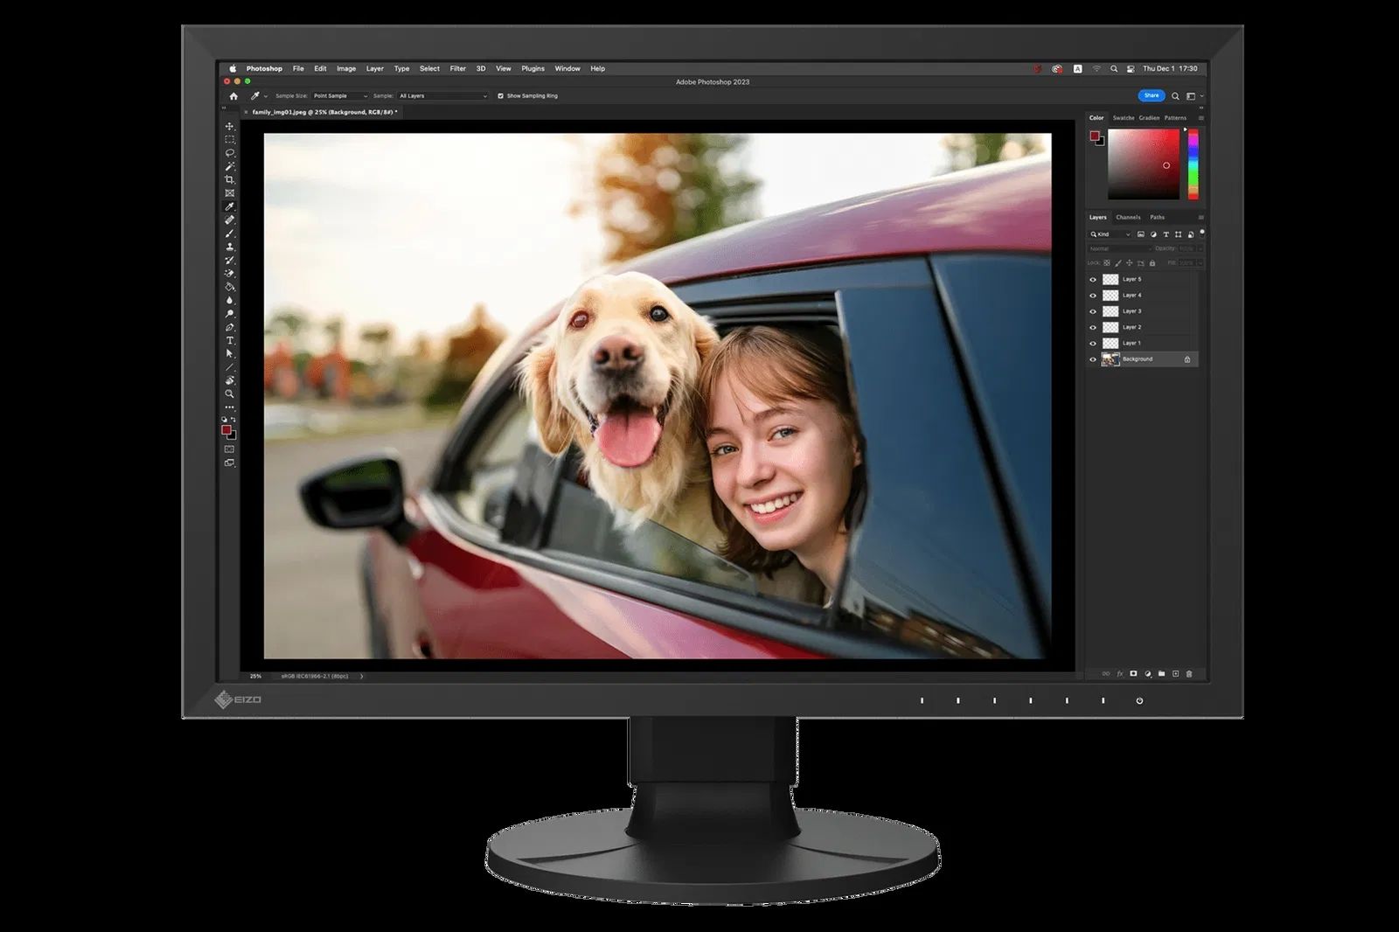Image resolution: width=1399 pixels, height=932 pixels.
Task: Open the Sample: All Layers dropdown
Action: click(x=442, y=96)
